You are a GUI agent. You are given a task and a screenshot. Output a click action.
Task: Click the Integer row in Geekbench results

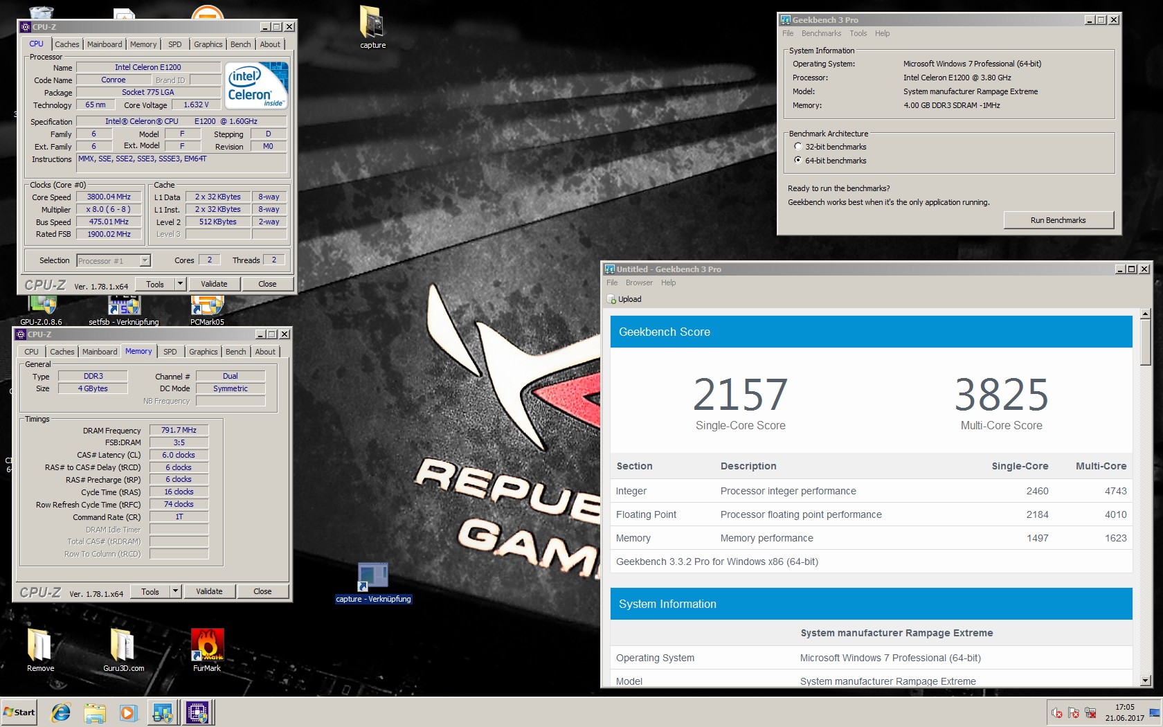(x=871, y=491)
